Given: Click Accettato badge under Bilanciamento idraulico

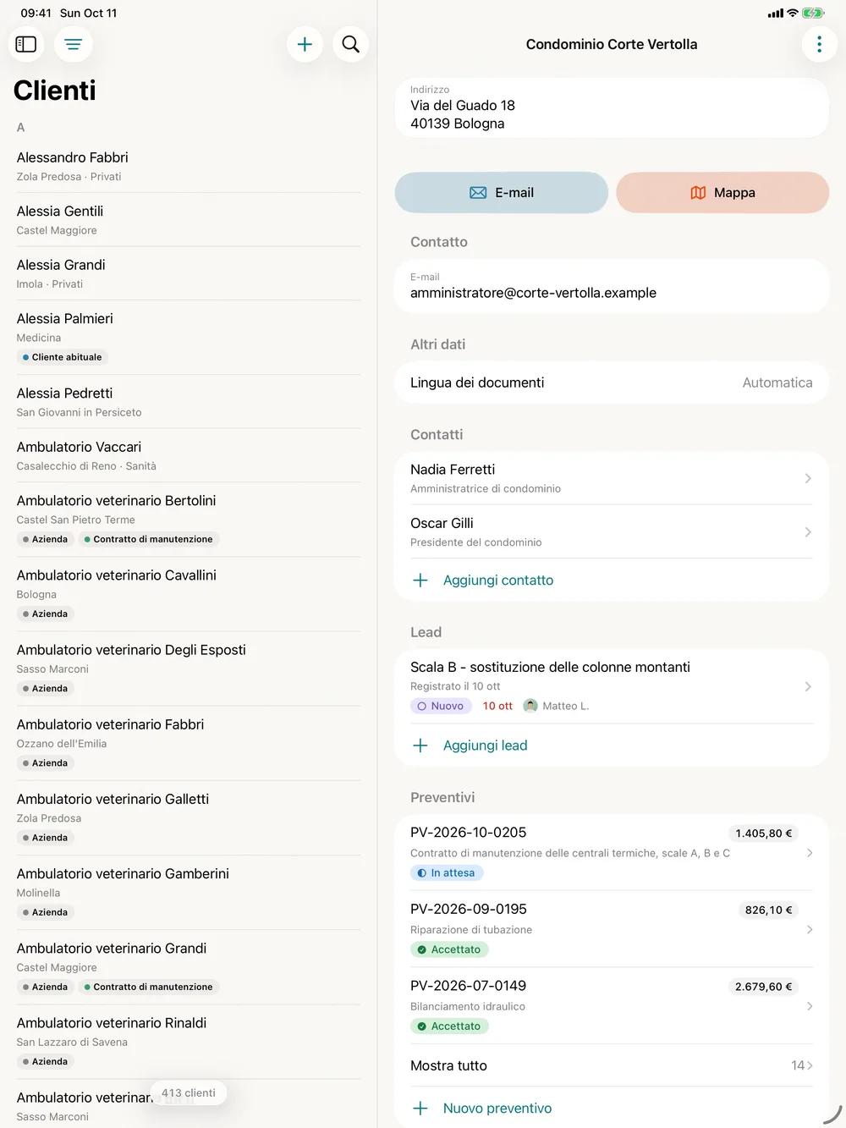Looking at the screenshot, I should coord(449,1026).
